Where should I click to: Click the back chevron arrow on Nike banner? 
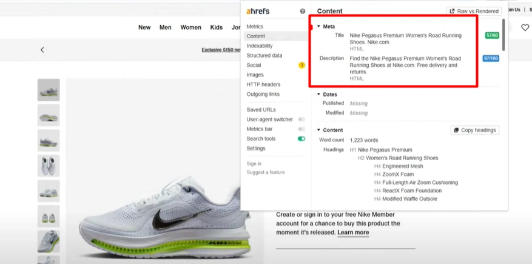(42, 50)
